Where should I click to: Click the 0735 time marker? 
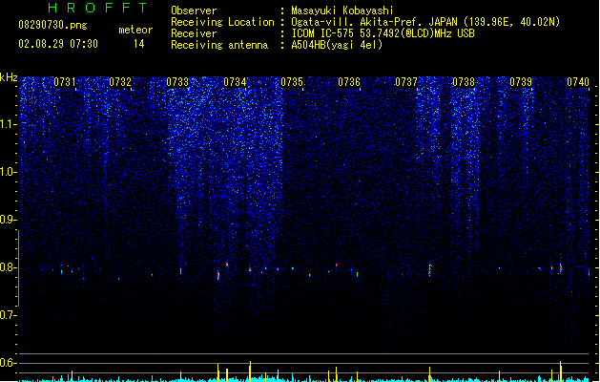pyautogui.click(x=292, y=82)
